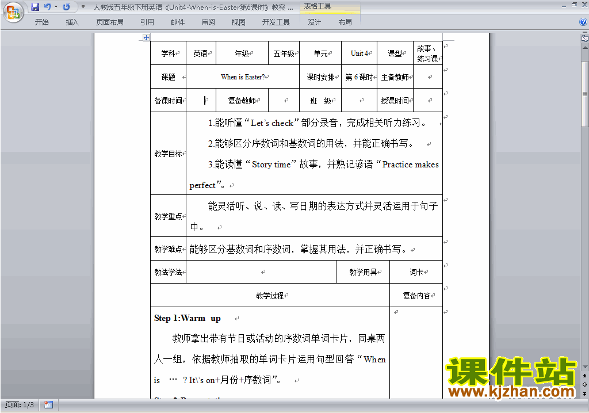Screen dimensions: 589x413
Task: Restore down the Word window
Action: point(574,5)
